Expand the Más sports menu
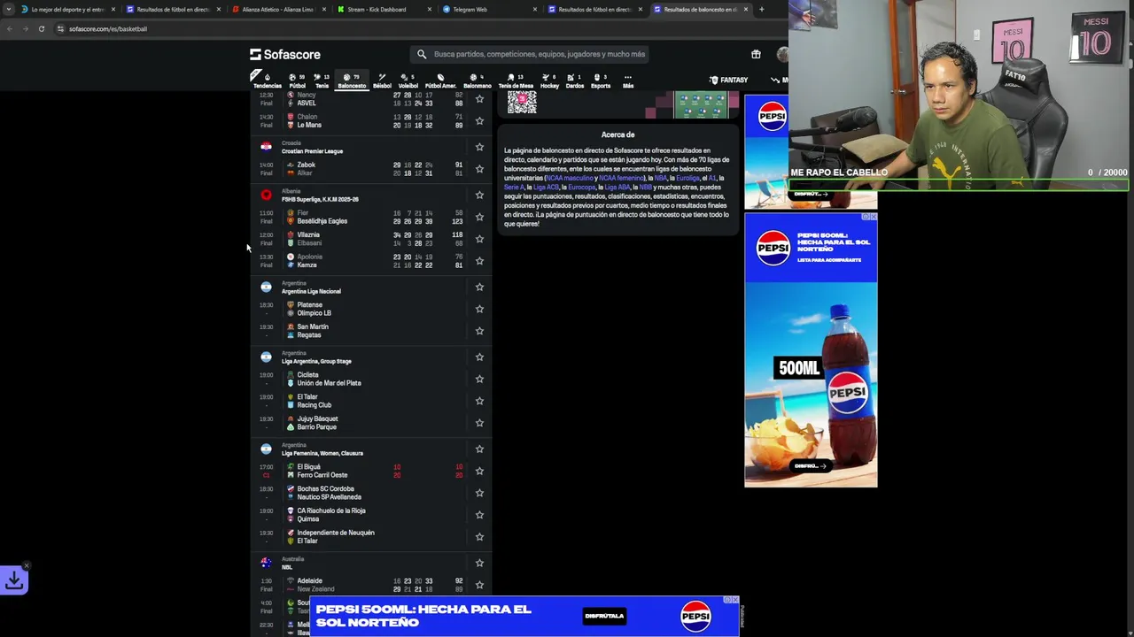The width and height of the screenshot is (1134, 637). pyautogui.click(x=627, y=81)
